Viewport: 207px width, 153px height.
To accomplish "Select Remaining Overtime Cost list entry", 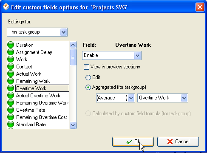I will [x=42, y=117].
